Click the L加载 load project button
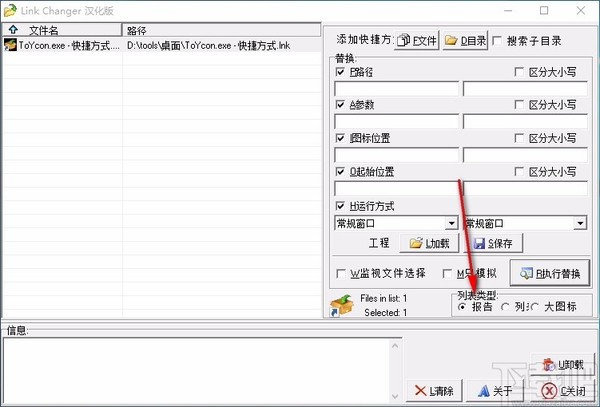The width and height of the screenshot is (600, 407). pos(429,243)
